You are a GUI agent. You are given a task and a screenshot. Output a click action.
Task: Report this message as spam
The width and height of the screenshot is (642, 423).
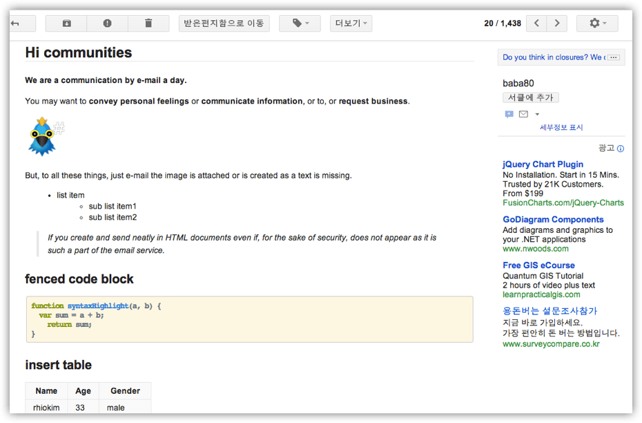tap(107, 23)
